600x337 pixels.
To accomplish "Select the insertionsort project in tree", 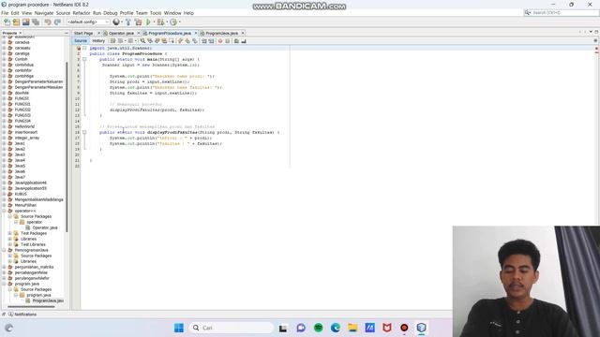I will [x=26, y=132].
